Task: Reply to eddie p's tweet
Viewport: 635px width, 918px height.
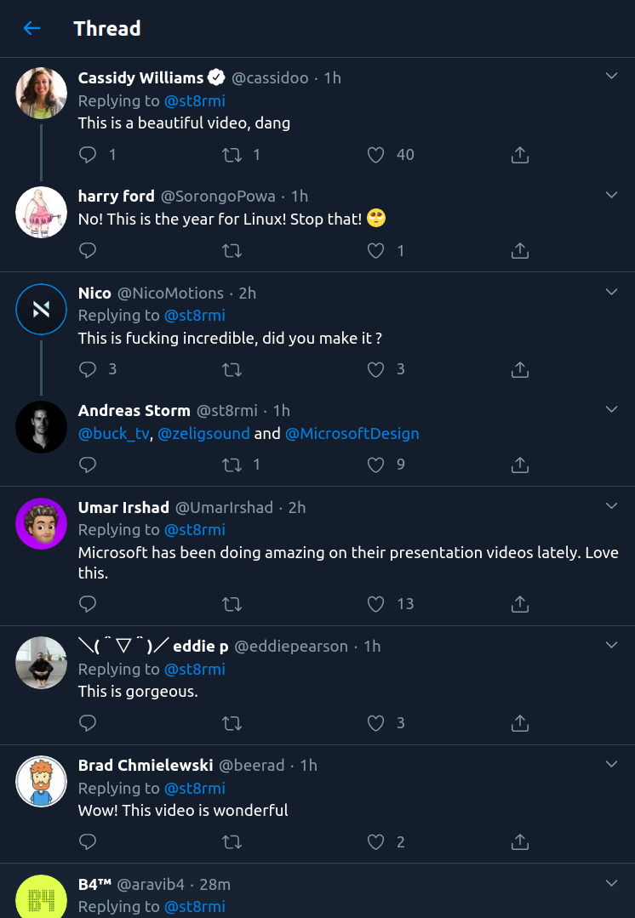Action: tap(88, 724)
